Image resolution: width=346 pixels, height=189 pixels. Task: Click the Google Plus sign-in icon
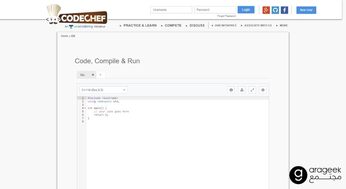click(266, 10)
